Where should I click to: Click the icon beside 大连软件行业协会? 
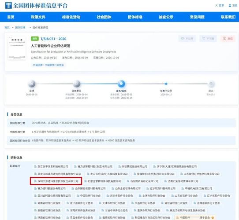(x=132, y=203)
